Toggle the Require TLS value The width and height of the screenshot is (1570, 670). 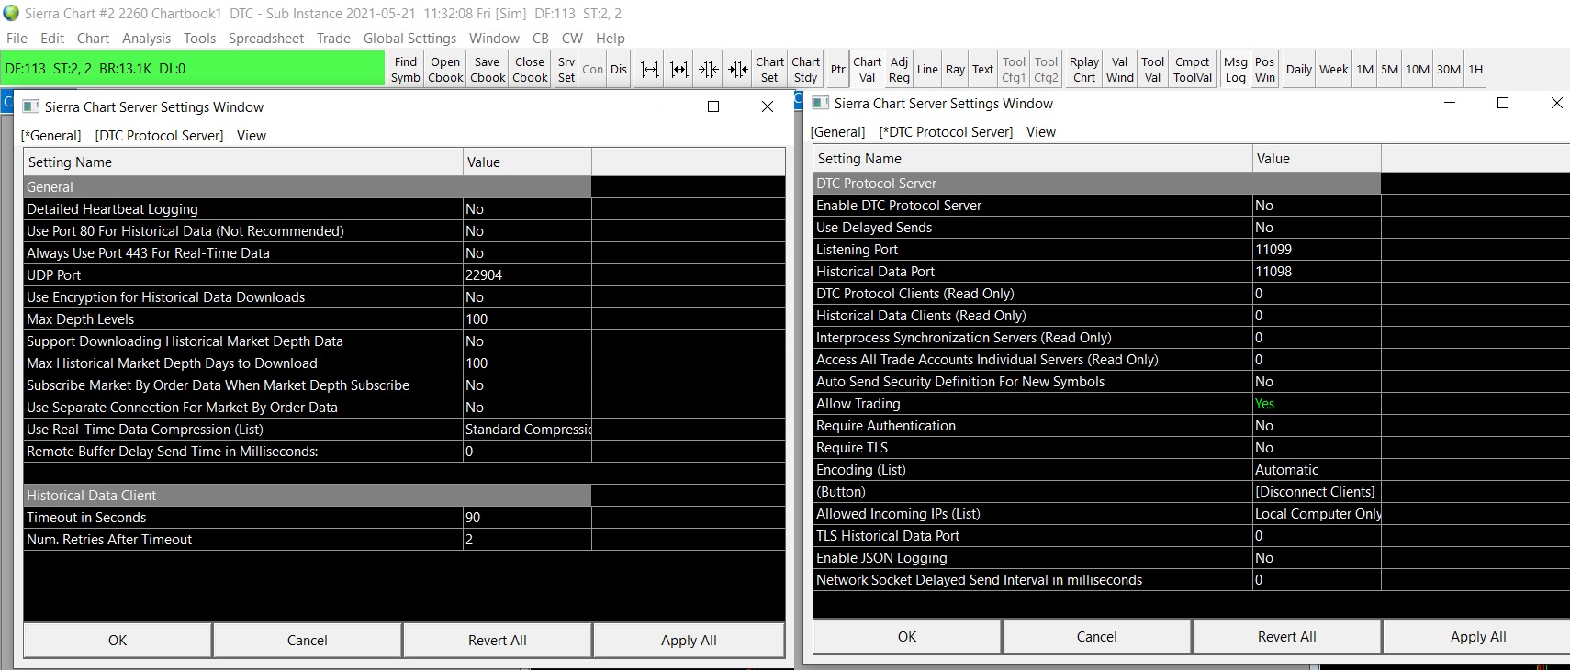click(x=1317, y=448)
